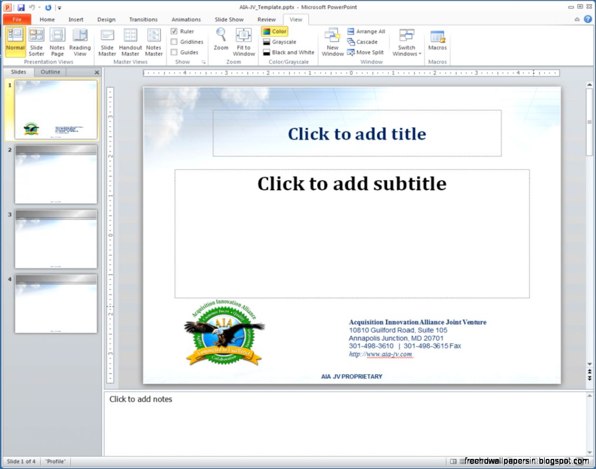Viewport: 596px width, 469px height.
Task: Click the AIA eagle logo image on slide
Action: (224, 332)
